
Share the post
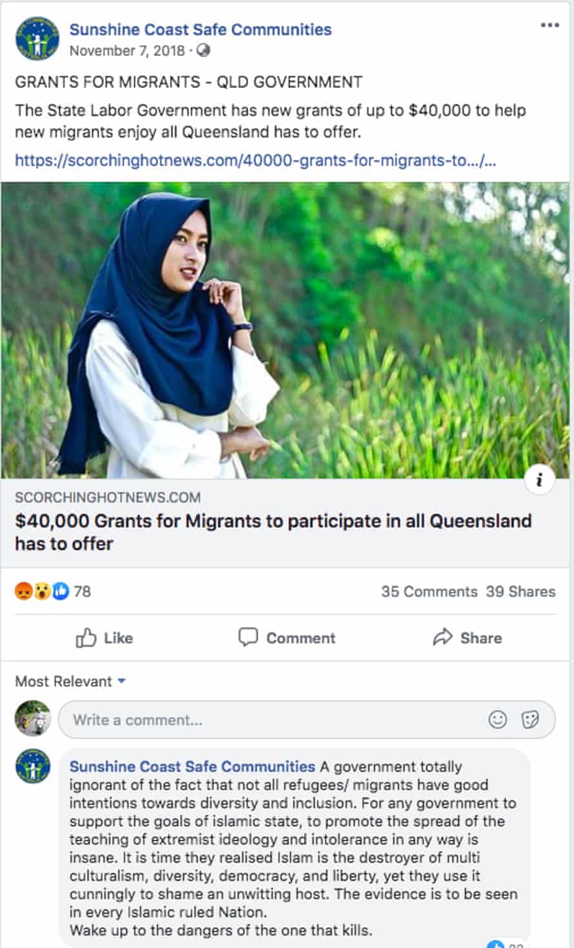(468, 638)
